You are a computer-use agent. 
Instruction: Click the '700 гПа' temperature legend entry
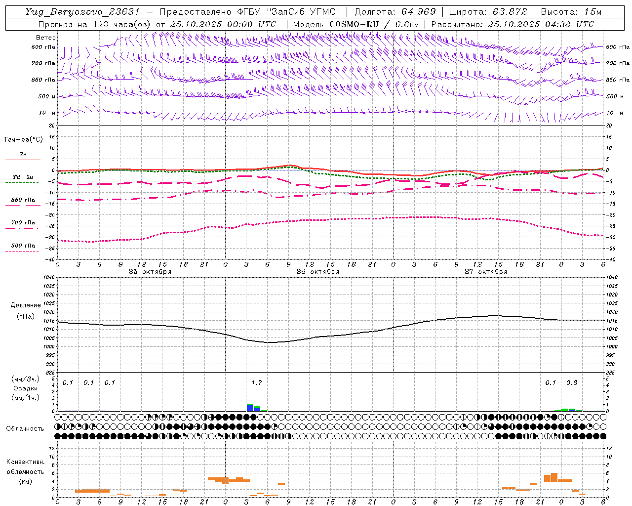point(23,223)
